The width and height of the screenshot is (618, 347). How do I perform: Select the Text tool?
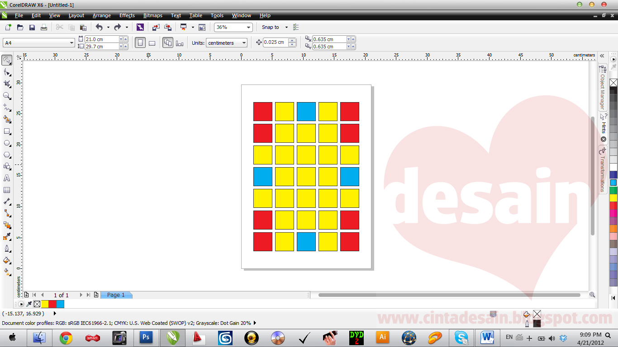pos(7,178)
